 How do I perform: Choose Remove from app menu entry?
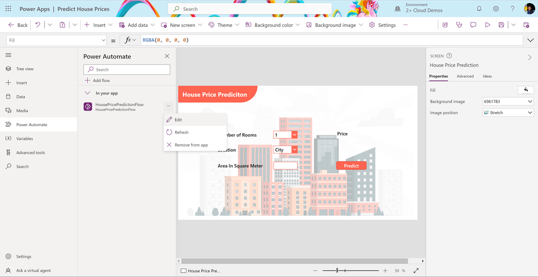point(195,145)
